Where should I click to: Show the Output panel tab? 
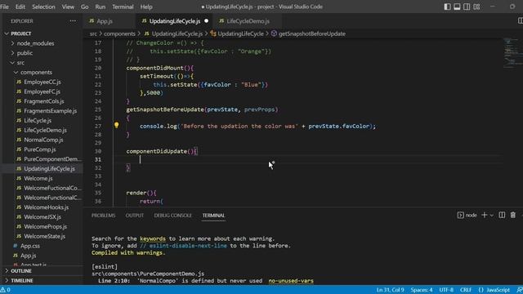pyautogui.click(x=134, y=216)
